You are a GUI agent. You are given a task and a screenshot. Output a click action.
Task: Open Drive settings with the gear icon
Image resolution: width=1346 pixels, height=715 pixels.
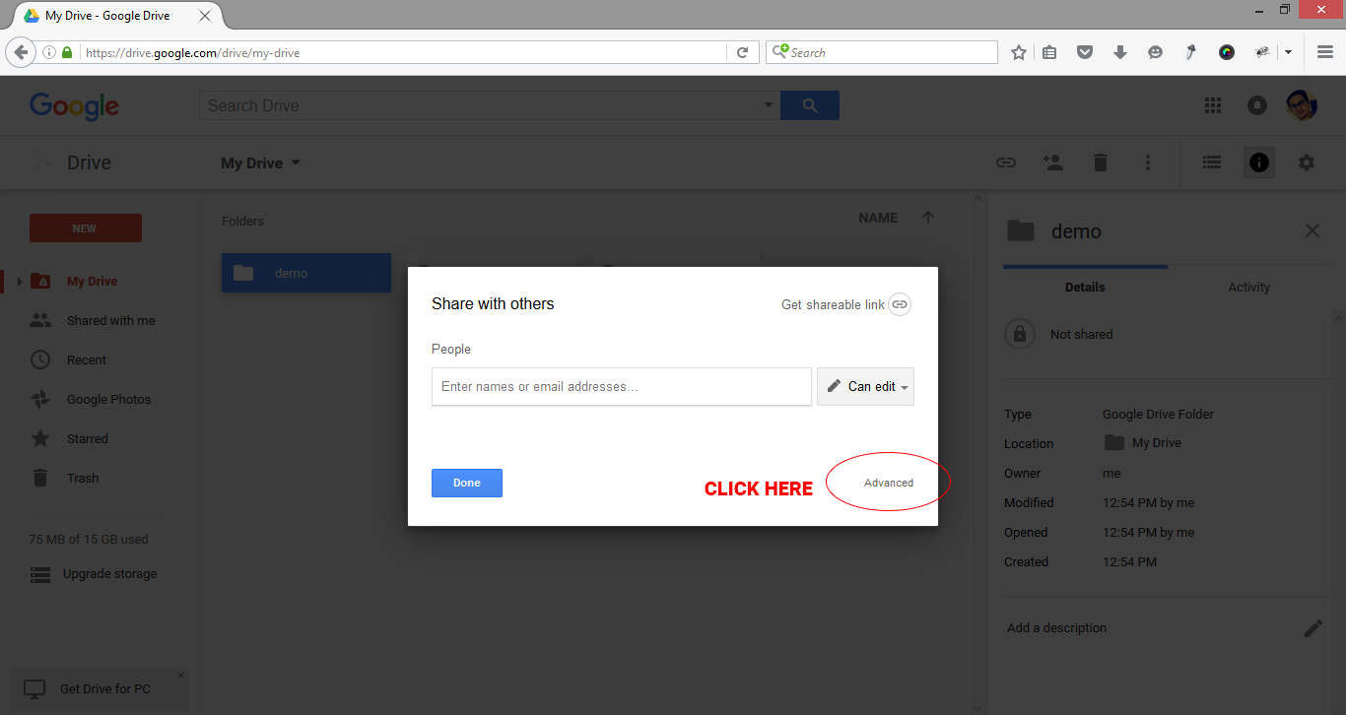pos(1306,162)
